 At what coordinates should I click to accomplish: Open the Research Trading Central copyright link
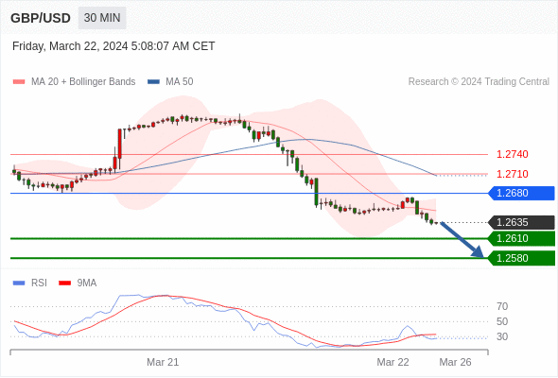point(479,82)
